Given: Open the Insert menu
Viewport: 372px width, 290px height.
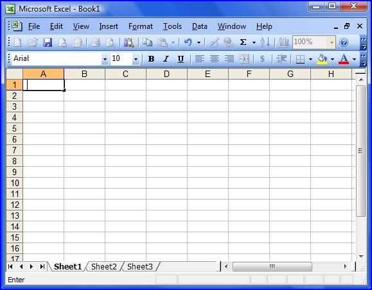Looking at the screenshot, I should [109, 26].
